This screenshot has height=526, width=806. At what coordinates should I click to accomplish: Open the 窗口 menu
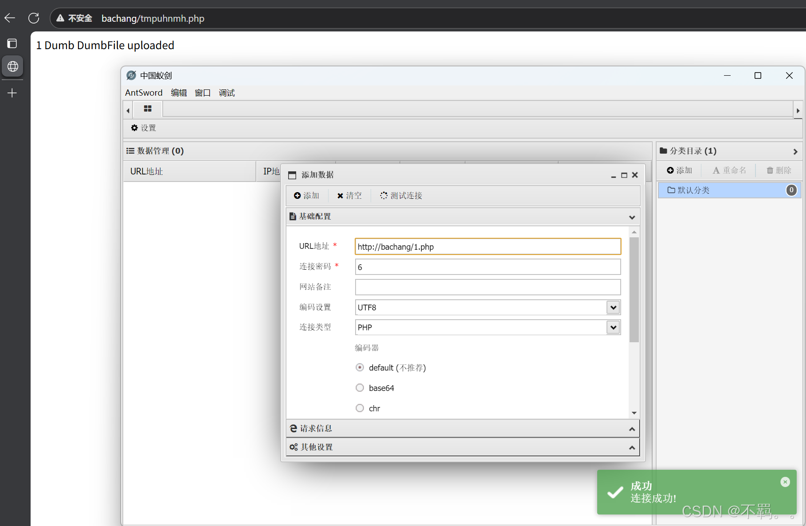point(203,93)
